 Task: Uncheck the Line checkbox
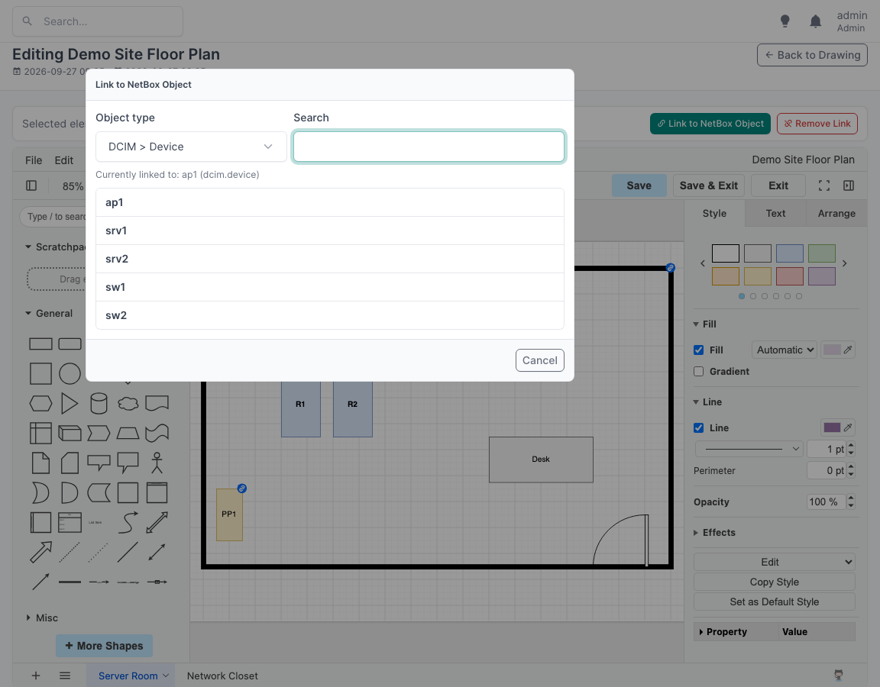pos(699,428)
